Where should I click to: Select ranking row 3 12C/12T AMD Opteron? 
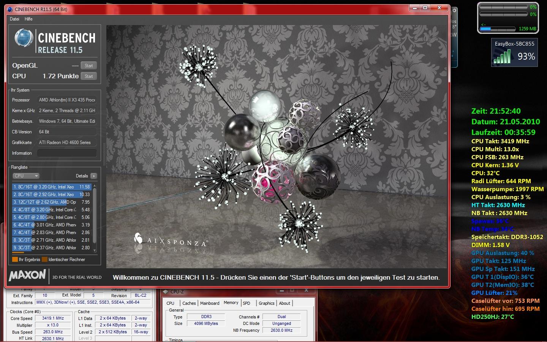click(x=52, y=202)
